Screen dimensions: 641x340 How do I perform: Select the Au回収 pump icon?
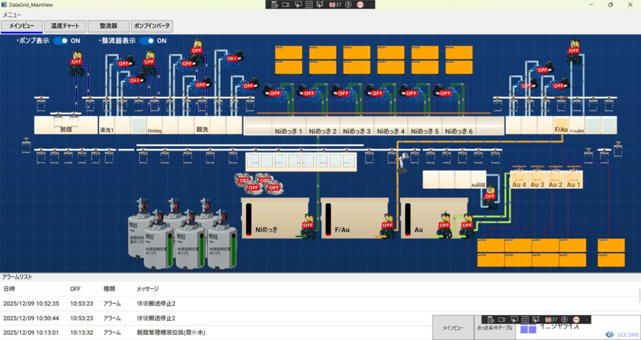tap(490, 196)
